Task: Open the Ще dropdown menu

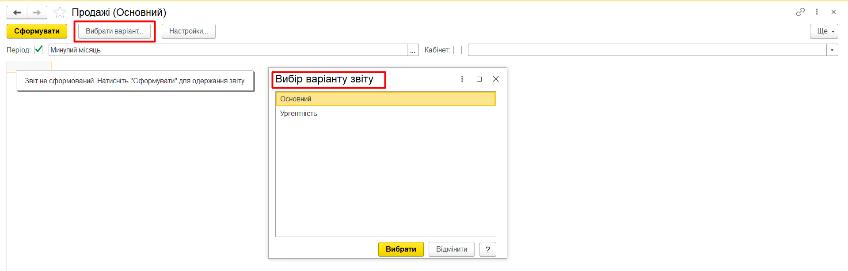Action: point(824,31)
